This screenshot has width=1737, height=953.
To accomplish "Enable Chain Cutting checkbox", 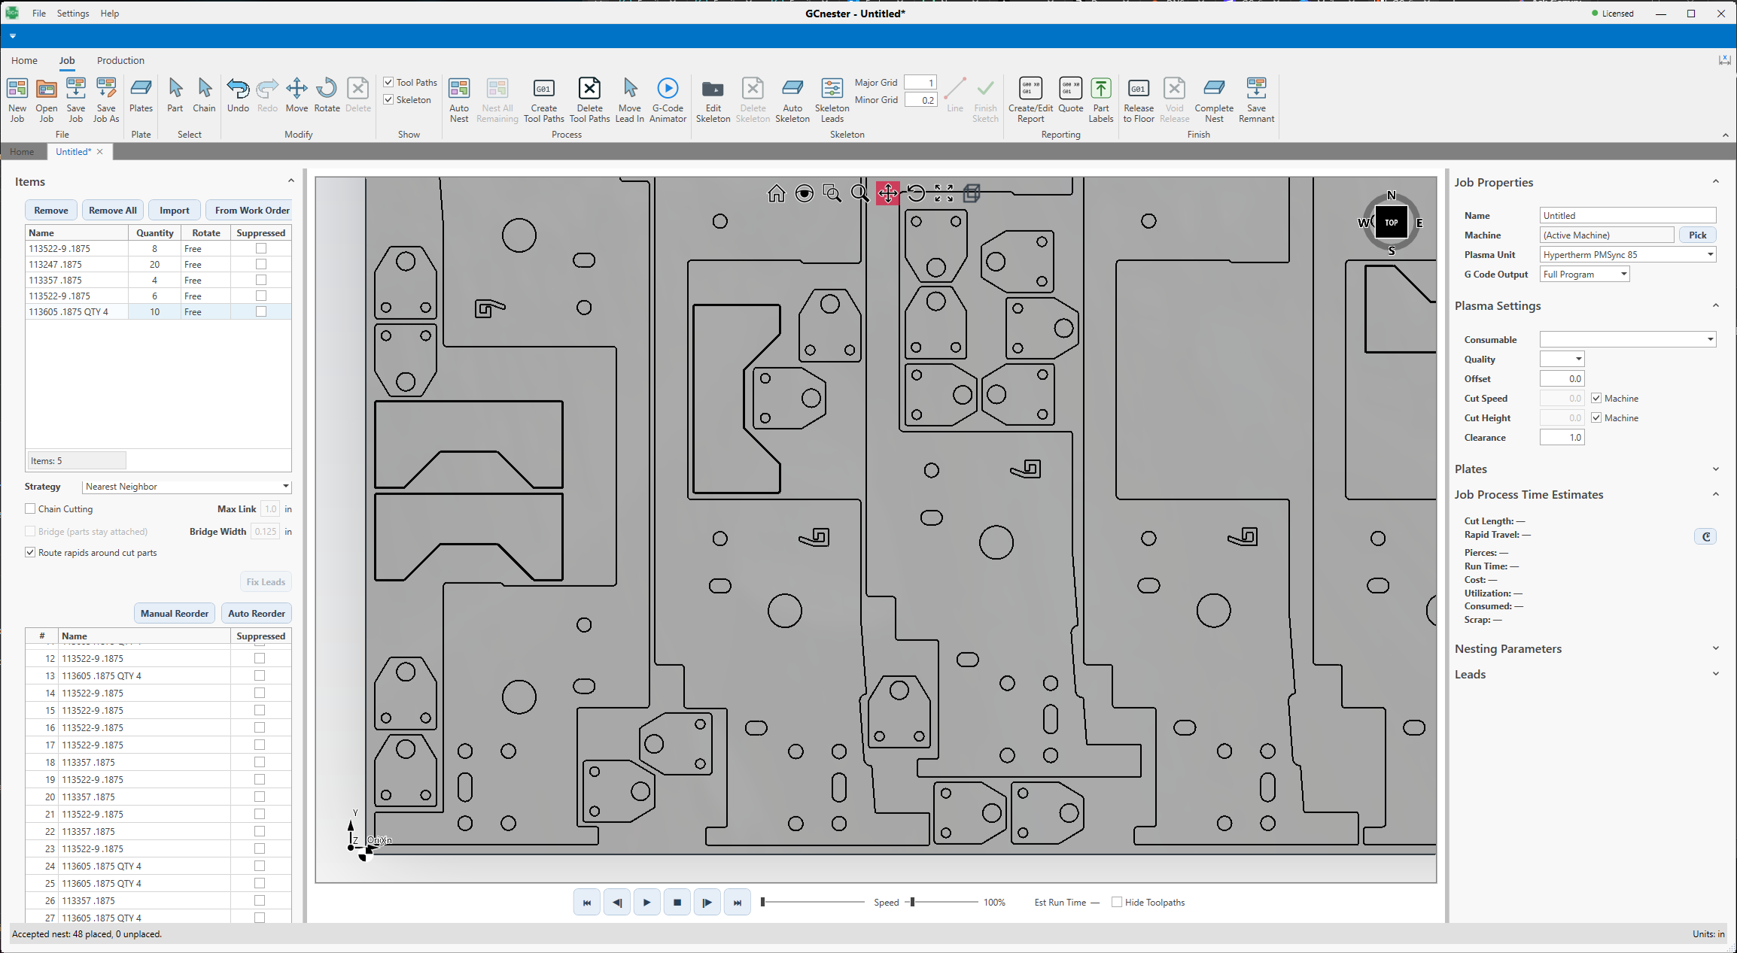I will [x=30, y=508].
